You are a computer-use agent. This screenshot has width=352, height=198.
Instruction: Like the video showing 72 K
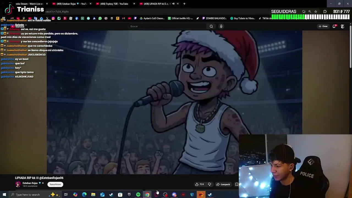pos(200,185)
